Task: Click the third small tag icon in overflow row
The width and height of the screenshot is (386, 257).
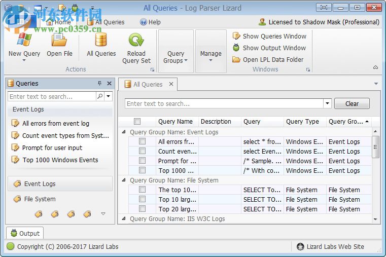Action: tap(71, 214)
